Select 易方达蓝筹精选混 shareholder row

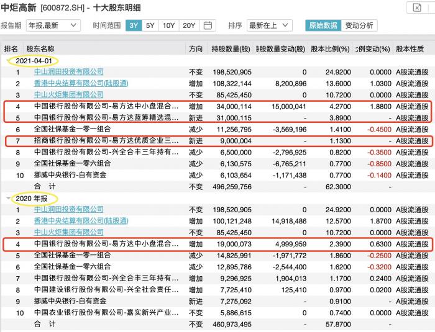click(x=217, y=118)
